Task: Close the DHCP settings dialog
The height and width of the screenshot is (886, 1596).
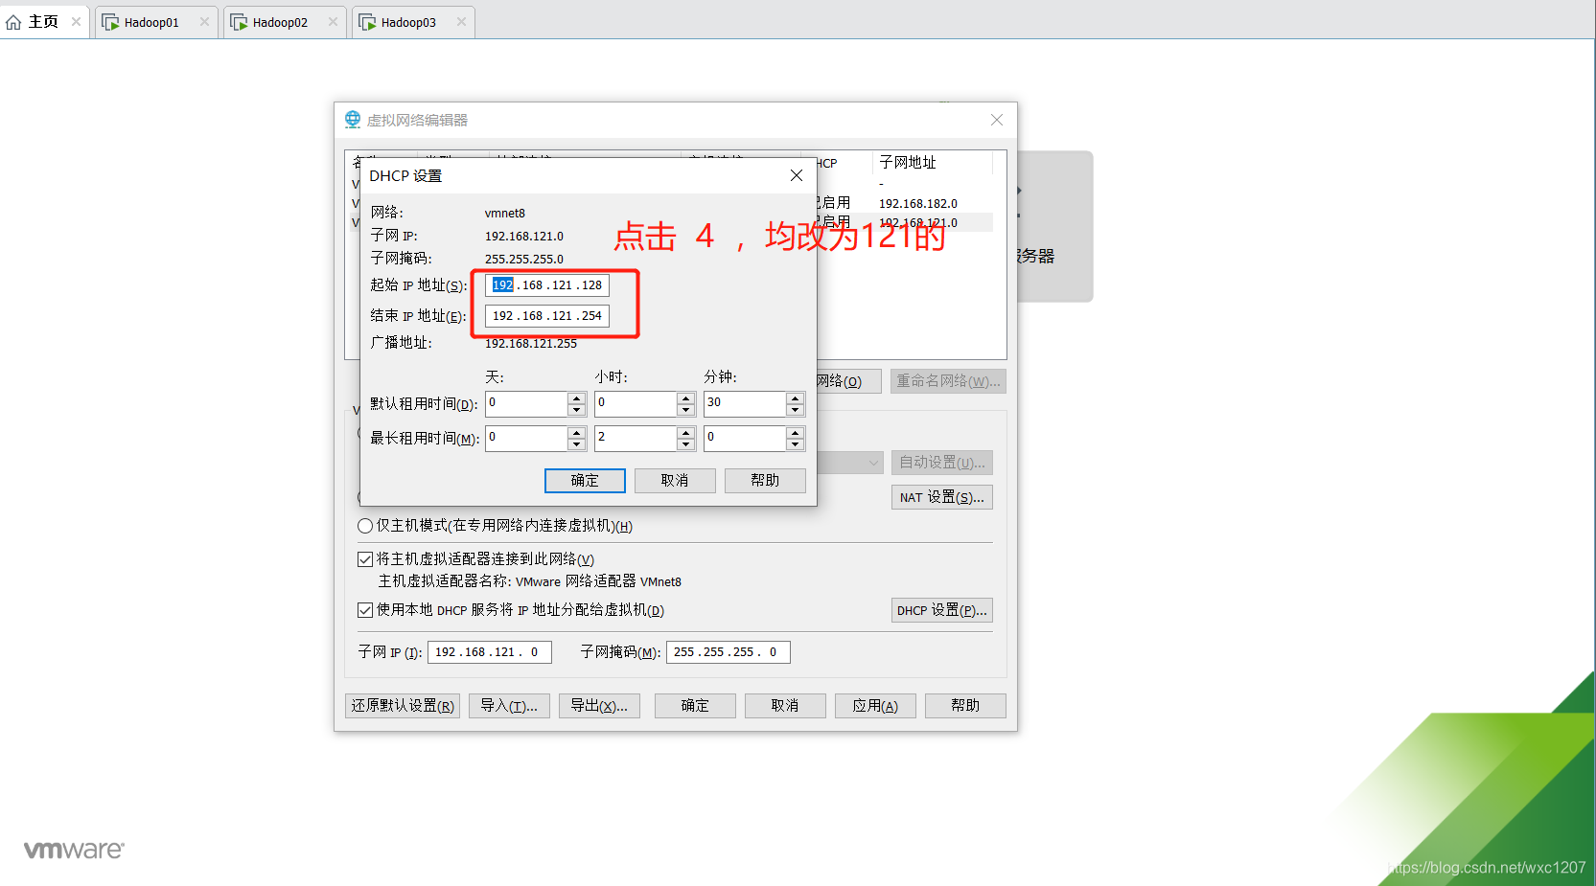Action: [x=796, y=175]
